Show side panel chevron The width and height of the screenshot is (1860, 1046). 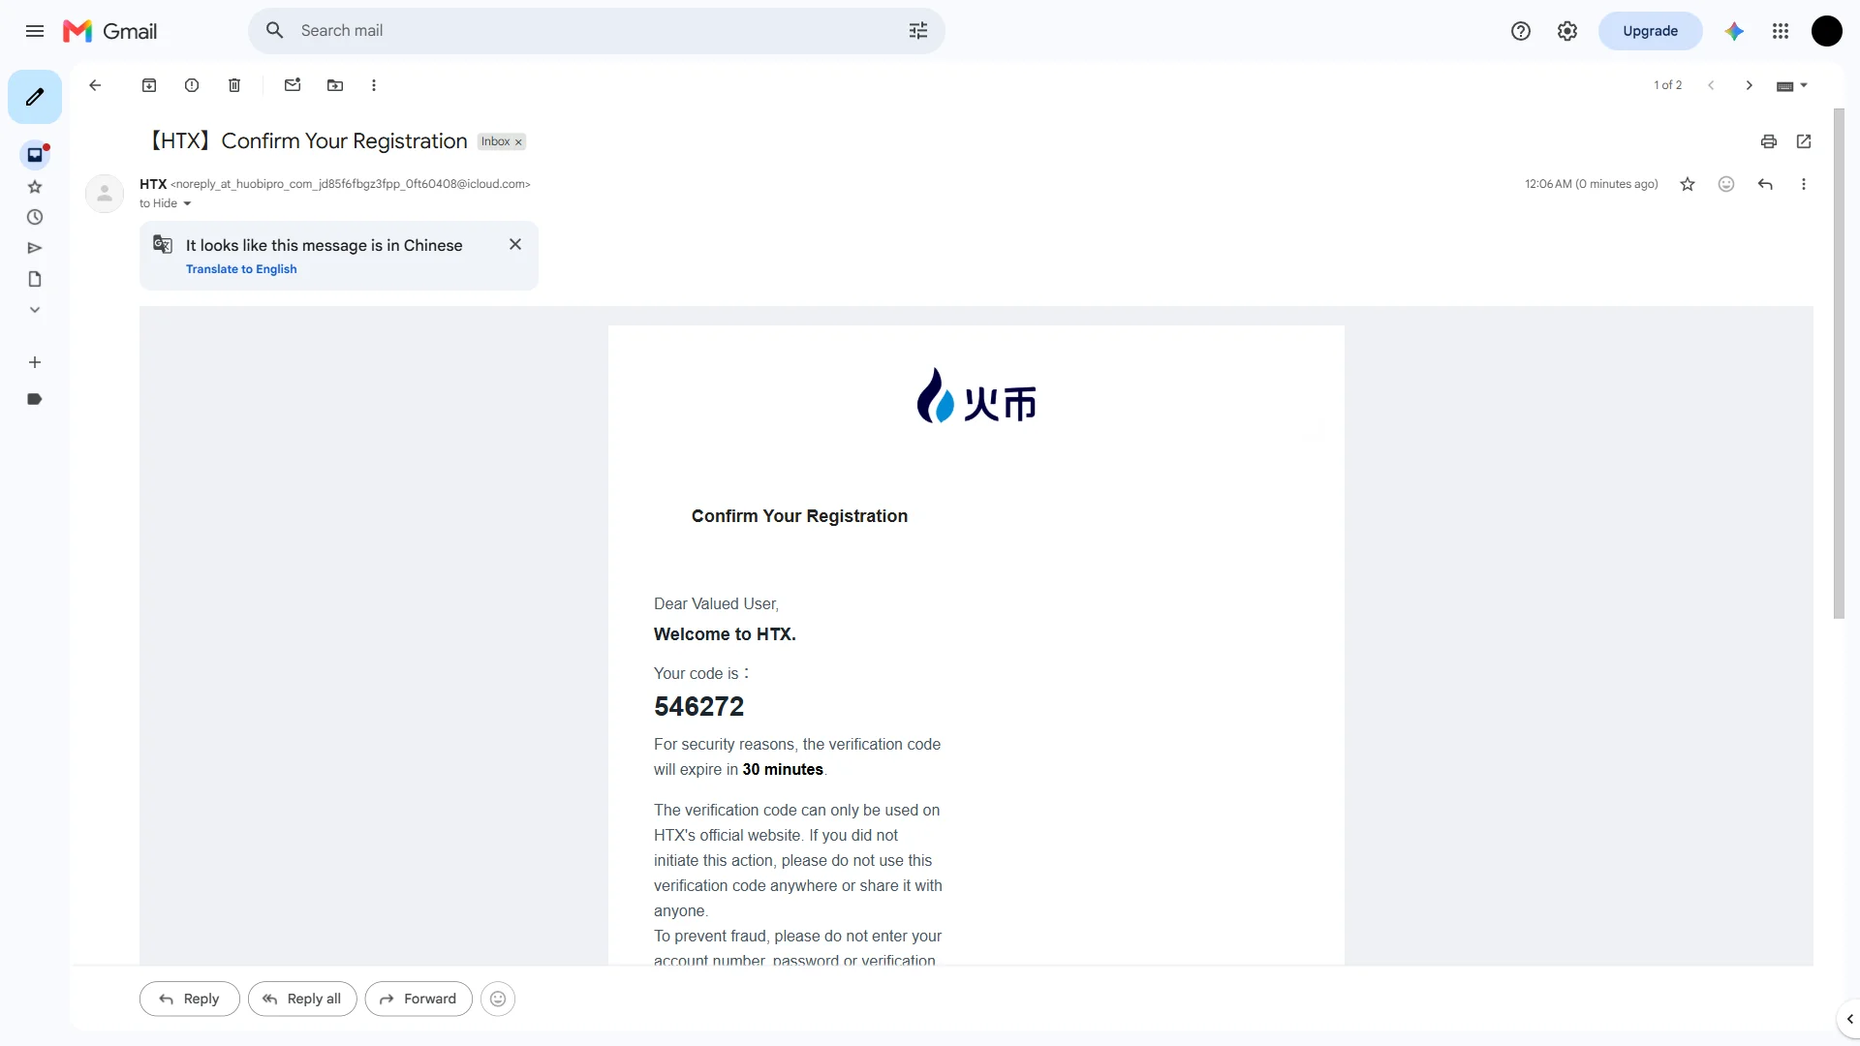pyautogui.click(x=1849, y=1019)
